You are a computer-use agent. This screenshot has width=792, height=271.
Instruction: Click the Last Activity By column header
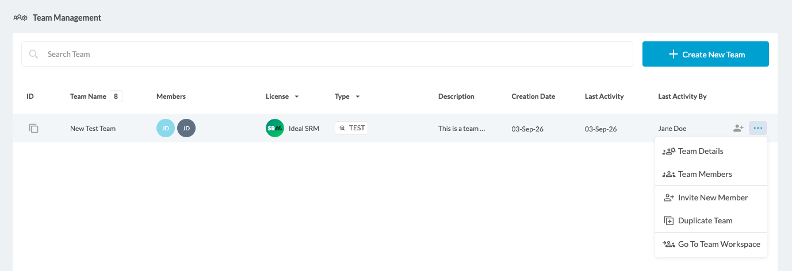coord(682,96)
